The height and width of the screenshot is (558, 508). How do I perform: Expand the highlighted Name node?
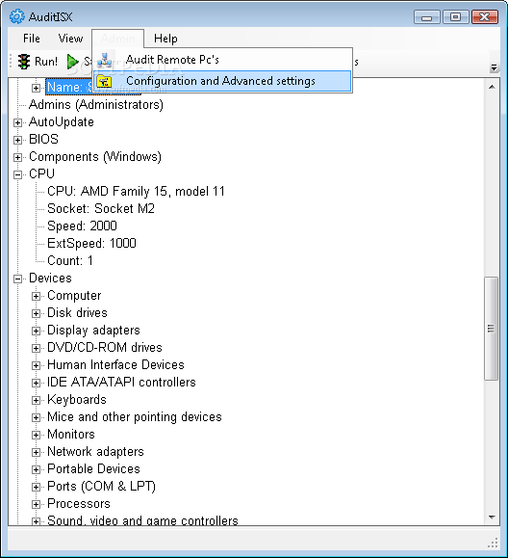[x=36, y=88]
